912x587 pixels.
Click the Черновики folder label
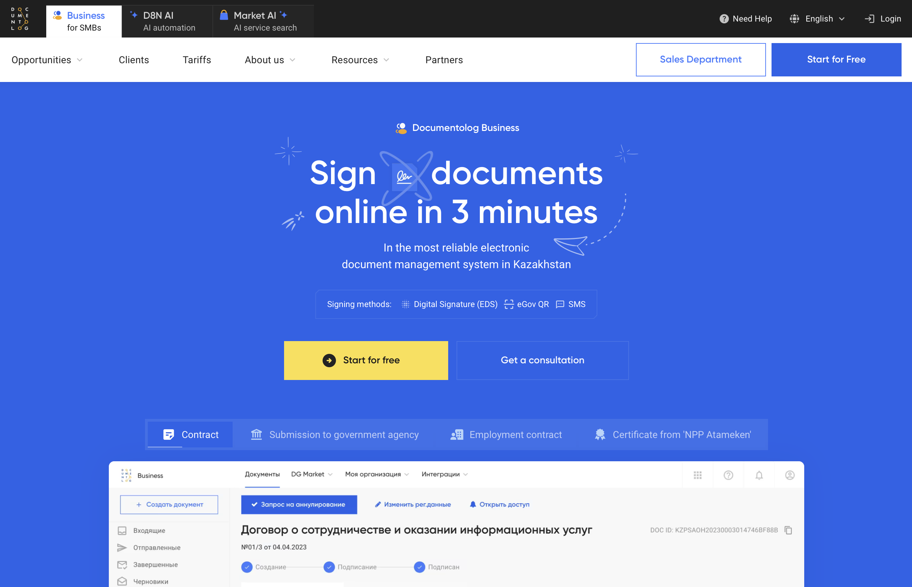[x=151, y=581]
